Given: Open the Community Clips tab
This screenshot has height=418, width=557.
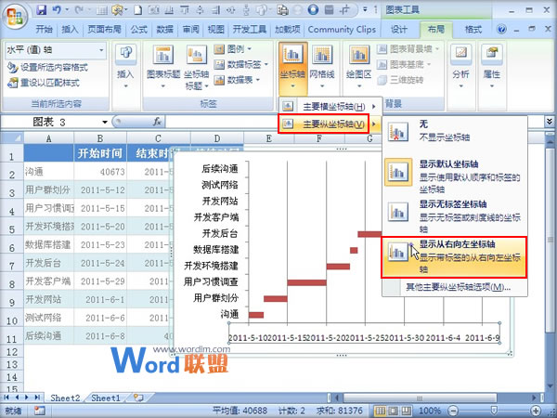Looking at the screenshot, I should click(x=342, y=30).
